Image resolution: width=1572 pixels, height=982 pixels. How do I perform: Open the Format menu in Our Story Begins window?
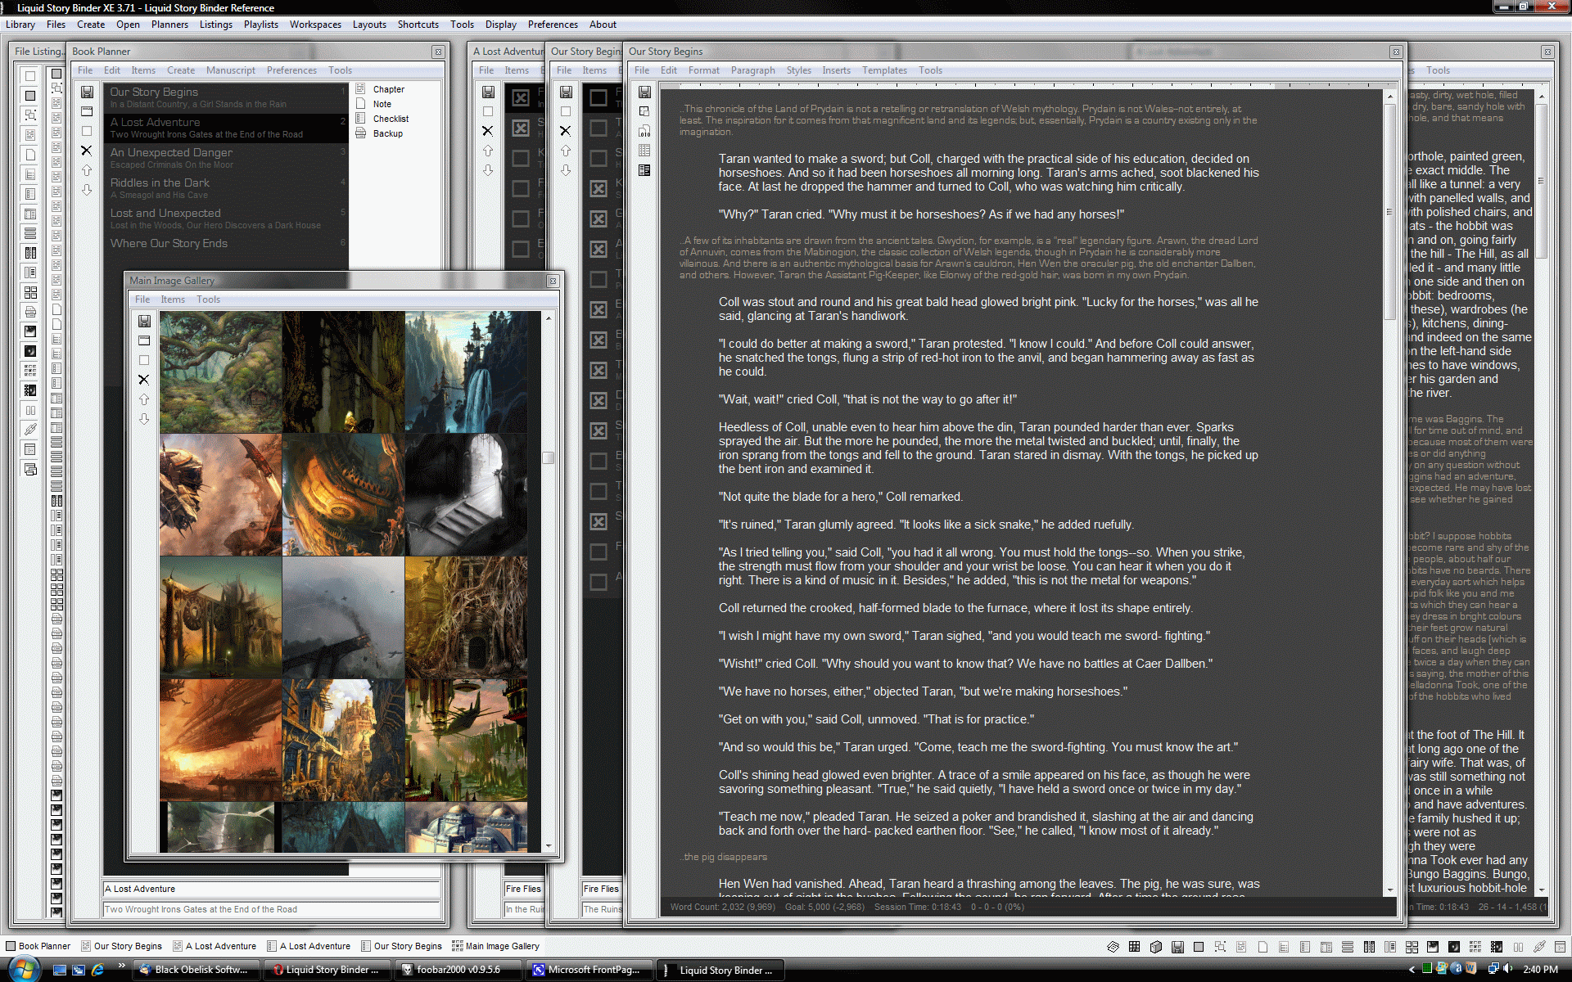[x=703, y=70]
